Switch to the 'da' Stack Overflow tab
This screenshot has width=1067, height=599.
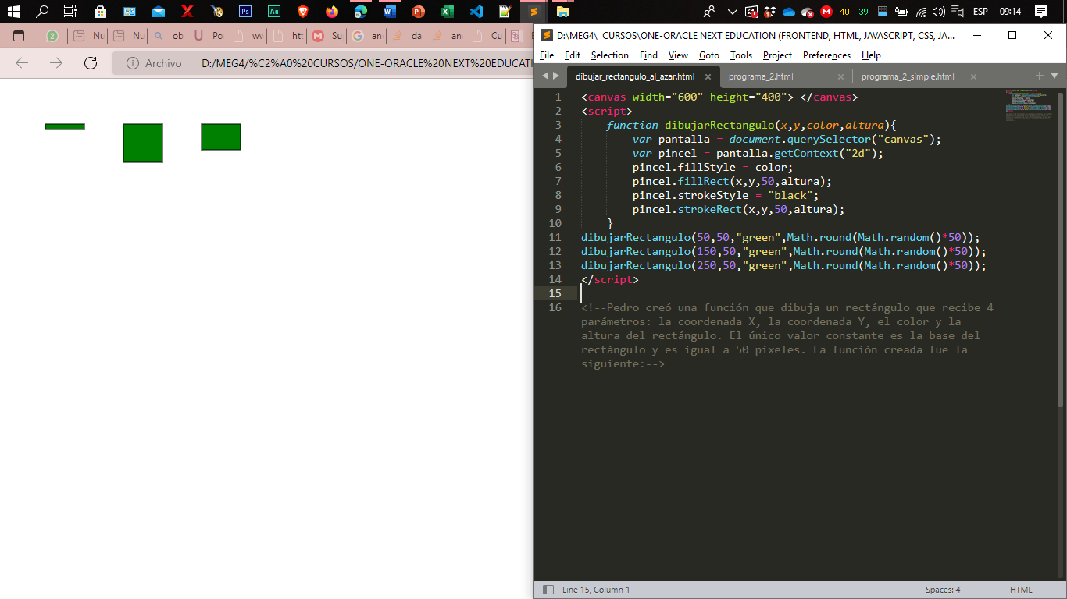tap(406, 36)
